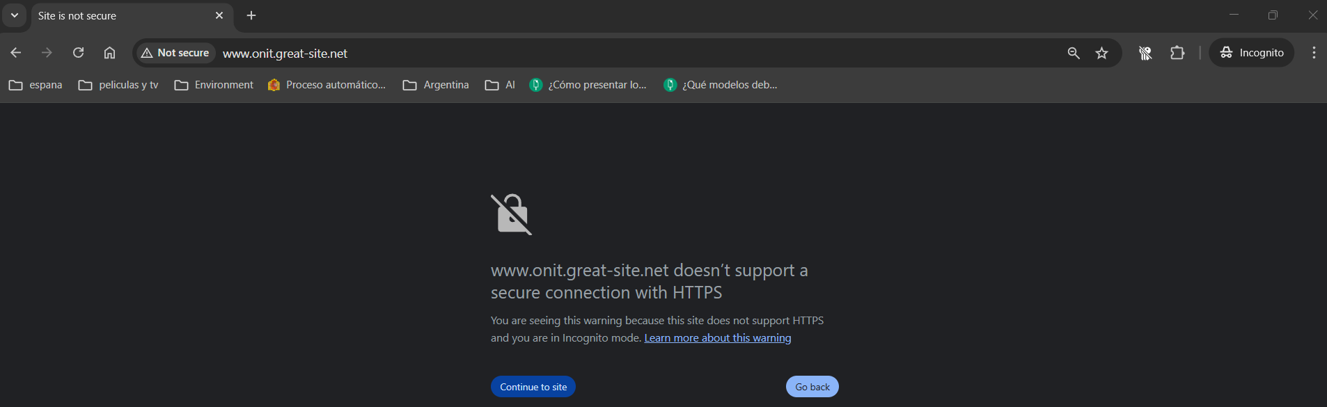Click the crossed-out extension icon near Extensions

(1145, 53)
